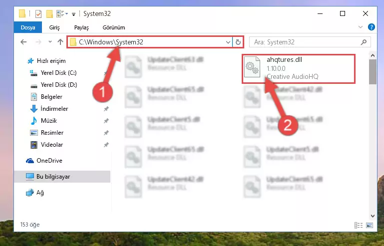Open Belgeler in sidebar

pos(51,97)
